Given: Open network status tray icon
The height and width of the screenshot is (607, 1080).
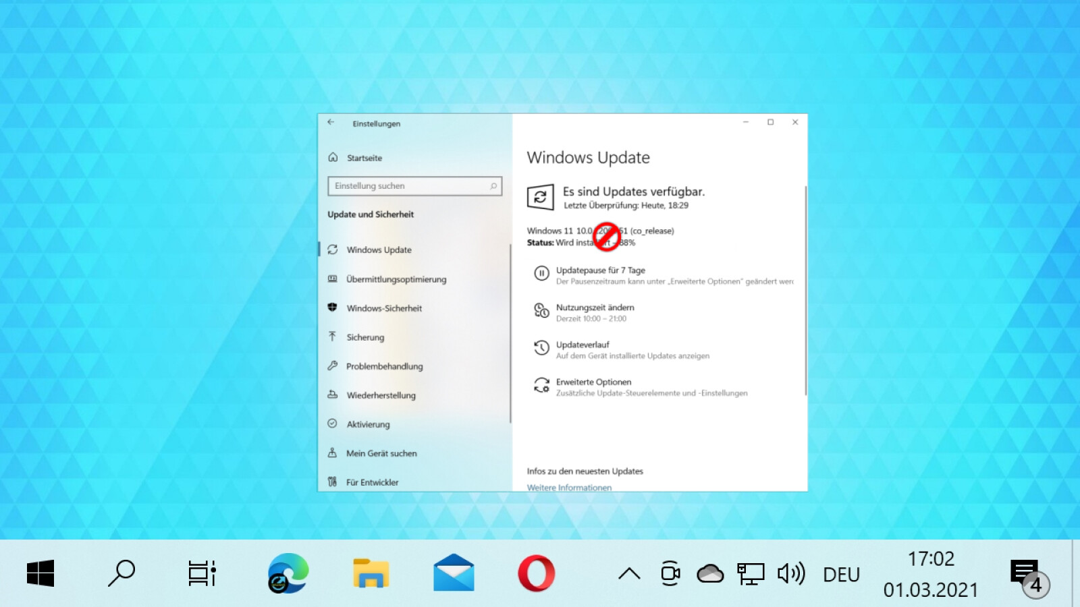Looking at the screenshot, I should click(x=751, y=574).
